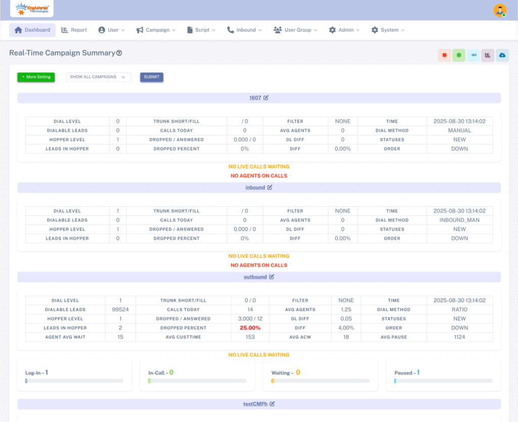Click the Paused agents progress bar
Image resolution: width=518 pixels, height=422 pixels.
(x=443, y=381)
